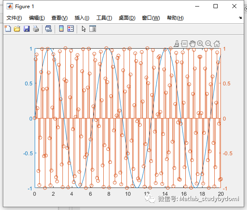This screenshot has height=210, width=247.
Task: Open the 文件(F) menu
Action: coord(14,18)
